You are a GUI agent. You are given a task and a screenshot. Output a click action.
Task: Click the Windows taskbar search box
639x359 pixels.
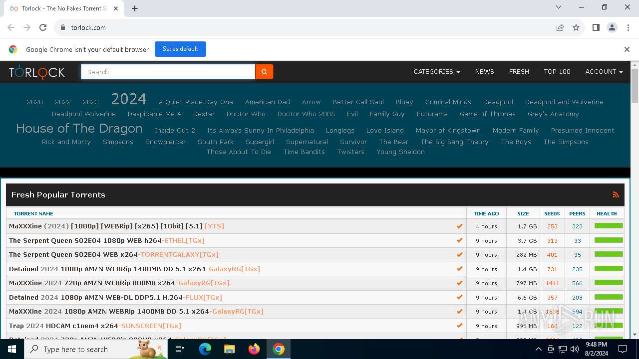[x=95, y=349]
